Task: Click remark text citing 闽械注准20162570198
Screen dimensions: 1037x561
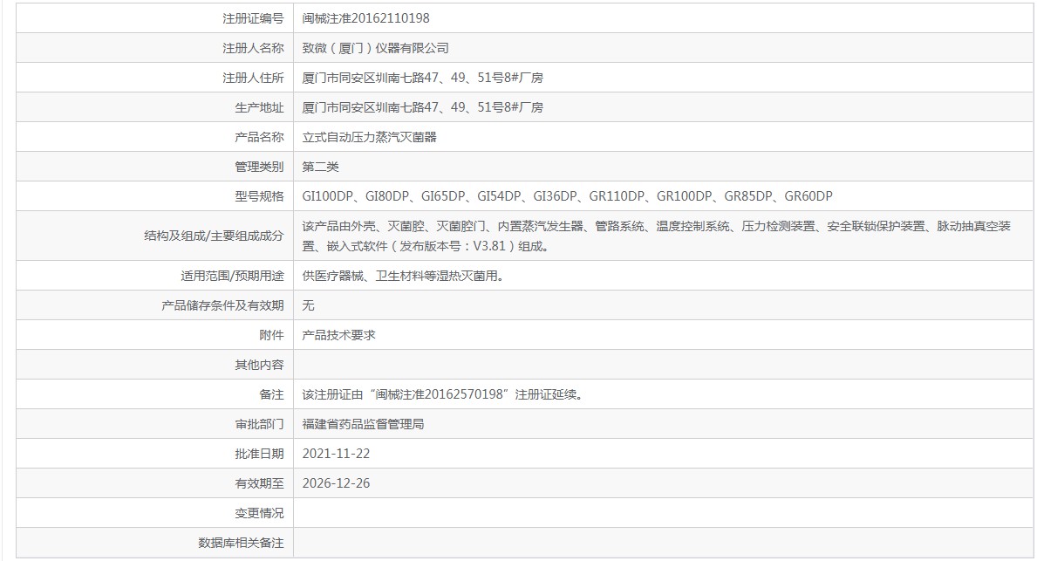Action: [x=444, y=395]
